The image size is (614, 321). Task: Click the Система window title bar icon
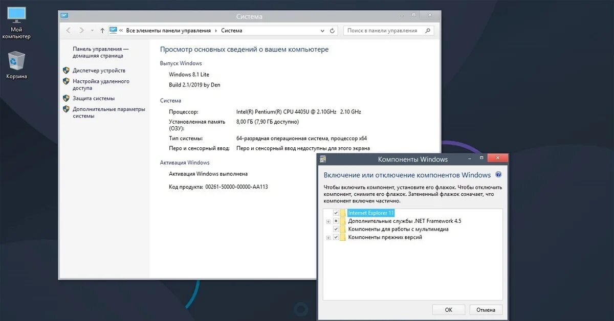point(64,16)
